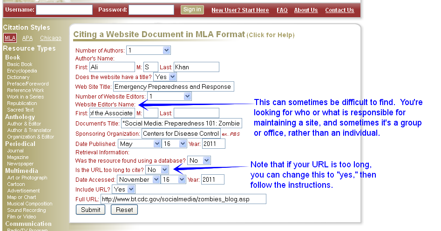This screenshot has width=441, height=231.
Task: Click the Website Editor's First name field
Action: point(112,113)
